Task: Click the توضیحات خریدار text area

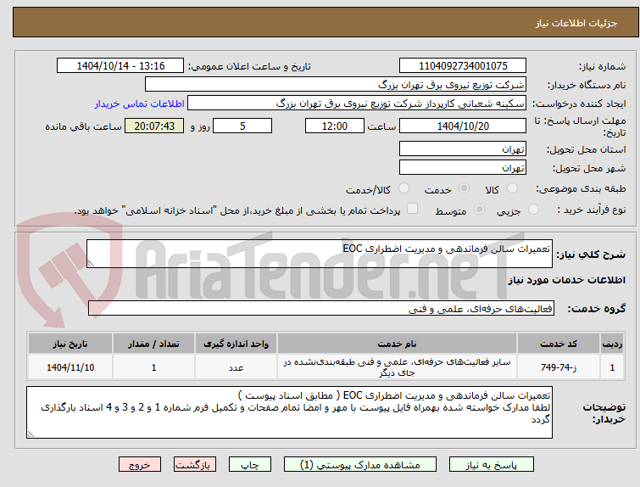Action: (289, 412)
